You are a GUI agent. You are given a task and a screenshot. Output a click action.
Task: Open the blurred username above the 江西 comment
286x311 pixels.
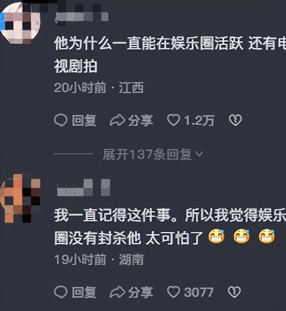pyautogui.click(x=82, y=18)
